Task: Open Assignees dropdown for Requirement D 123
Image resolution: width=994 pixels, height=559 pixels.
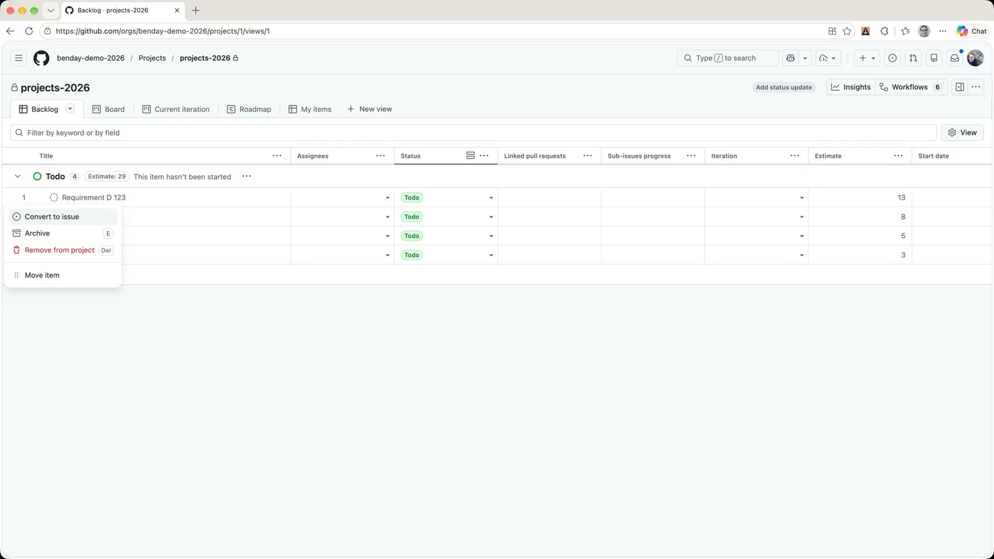Action: (x=387, y=198)
